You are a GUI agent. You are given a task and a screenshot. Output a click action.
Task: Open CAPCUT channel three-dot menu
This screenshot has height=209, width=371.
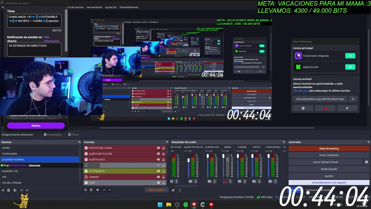tap(259, 181)
